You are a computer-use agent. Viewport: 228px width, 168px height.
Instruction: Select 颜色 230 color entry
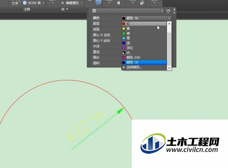pos(144,58)
